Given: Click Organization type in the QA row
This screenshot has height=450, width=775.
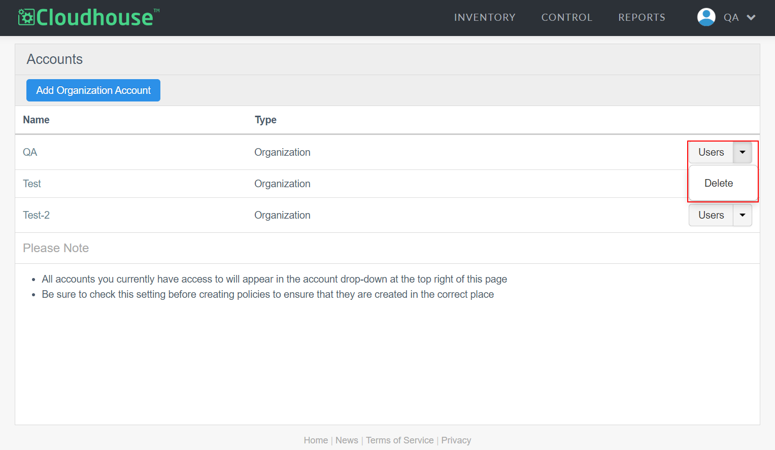Looking at the screenshot, I should click(282, 152).
